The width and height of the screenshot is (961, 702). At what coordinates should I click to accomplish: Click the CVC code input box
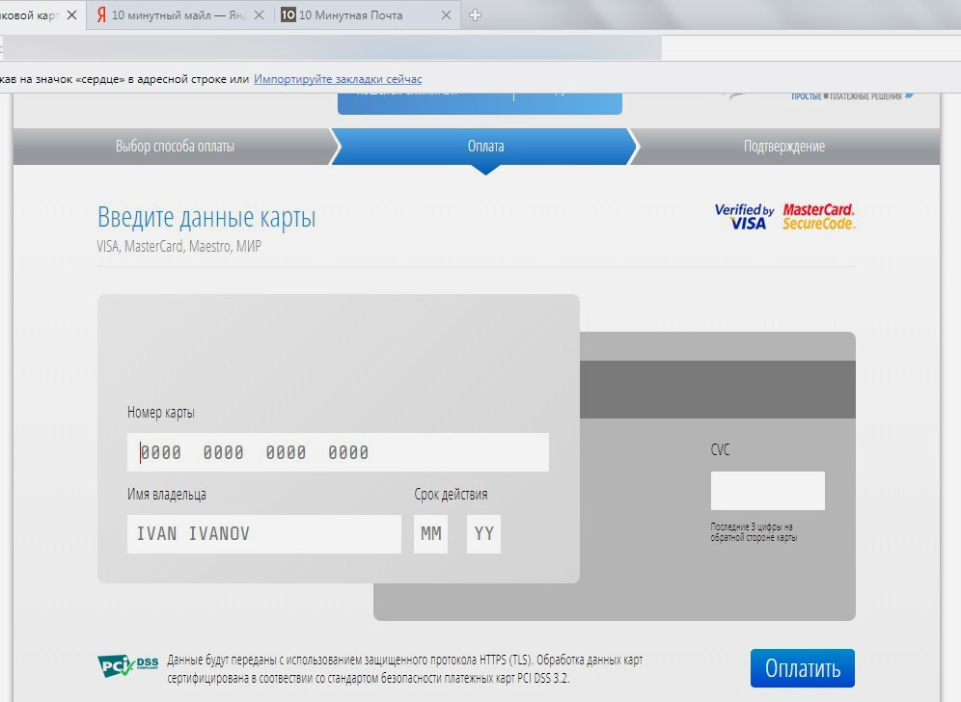click(x=767, y=491)
